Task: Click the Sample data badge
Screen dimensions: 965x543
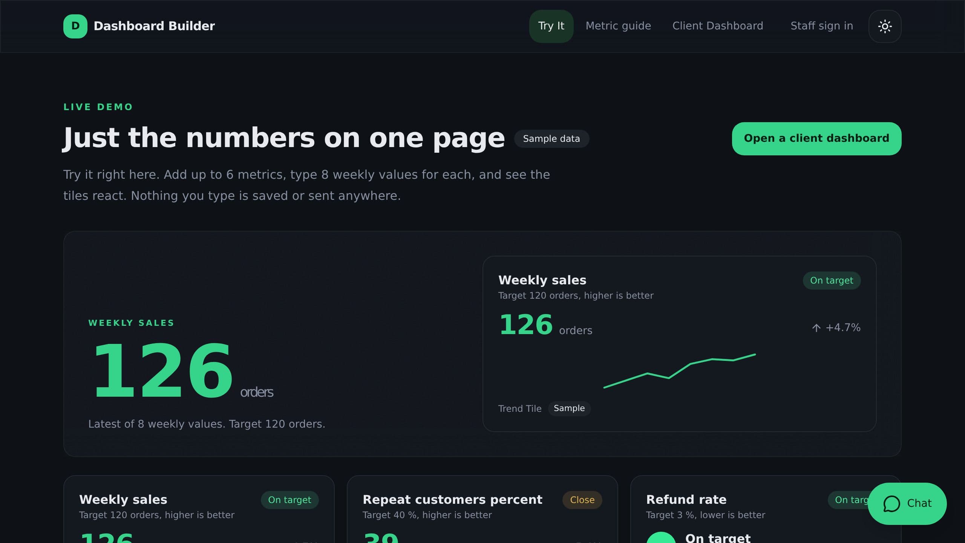Action: 551,139
